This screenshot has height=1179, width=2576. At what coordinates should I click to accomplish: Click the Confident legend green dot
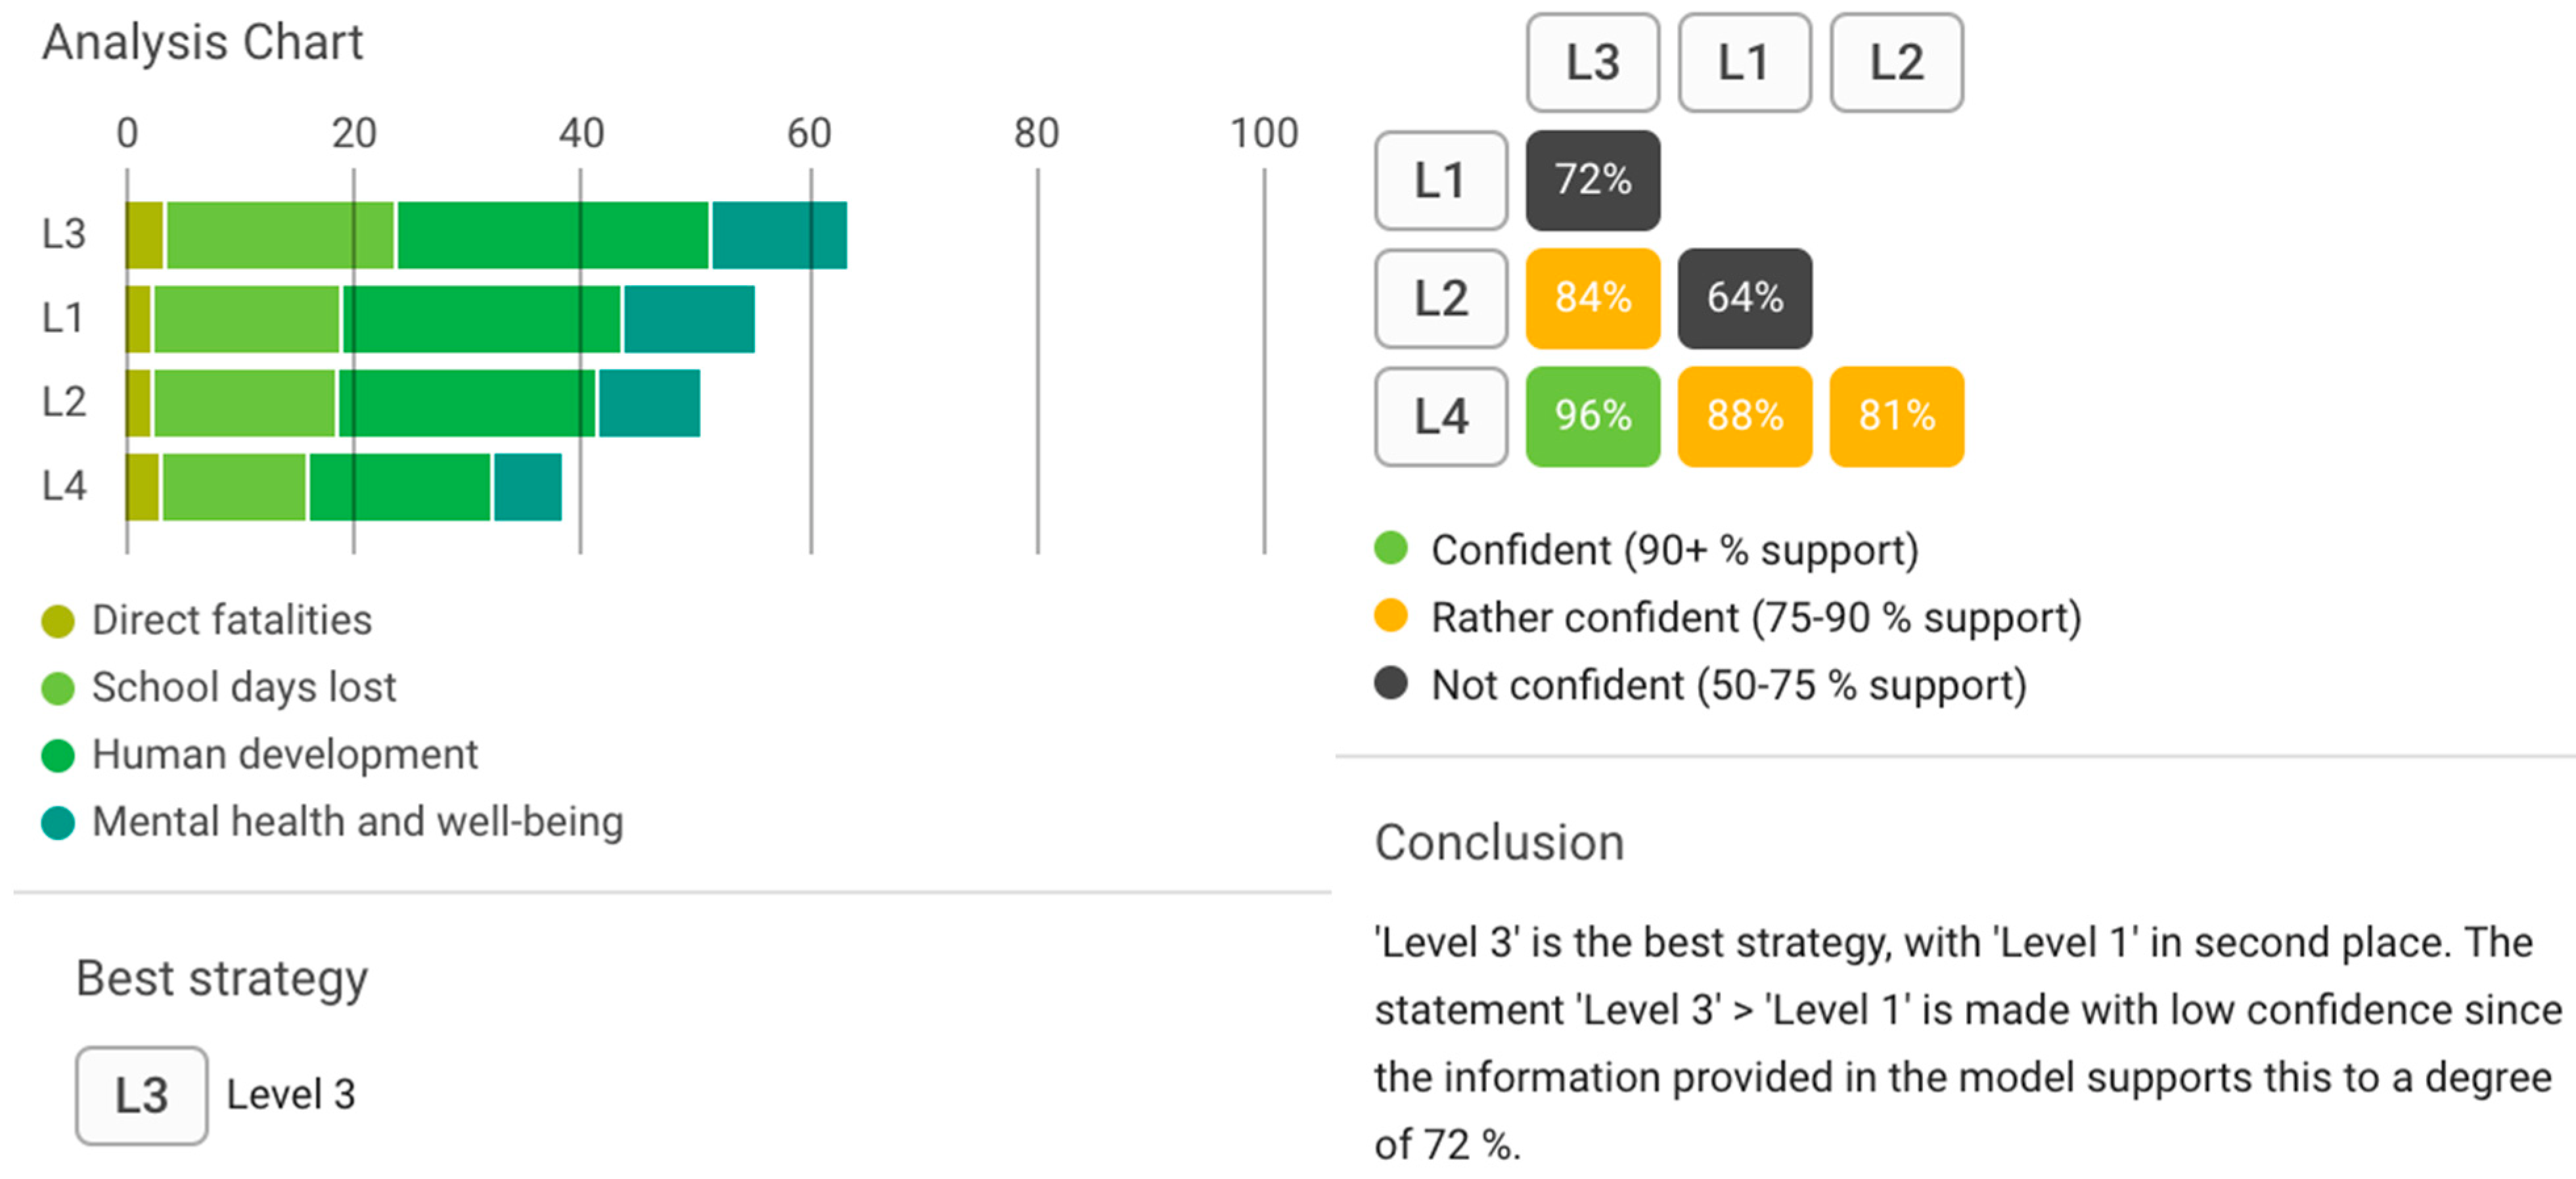coord(1390,549)
